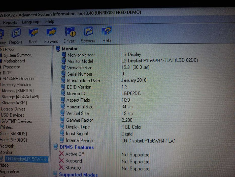235x177 pixels.
Task: Select Logical Drives in the tree
Action: (x=13, y=109)
